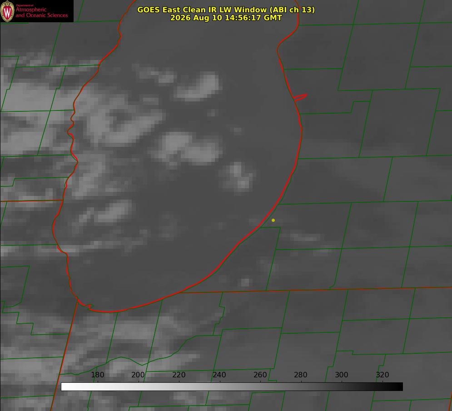The image size is (452, 411).
Task: Click the 280 tick label on the colorbar
Action: 301,375
